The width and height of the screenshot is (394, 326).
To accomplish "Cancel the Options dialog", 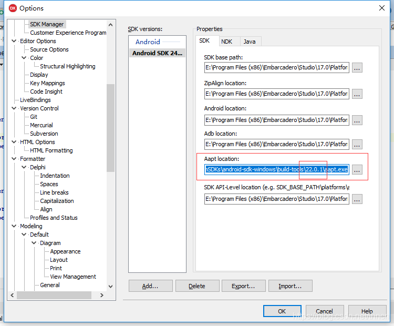I will pyautogui.click(x=325, y=311).
